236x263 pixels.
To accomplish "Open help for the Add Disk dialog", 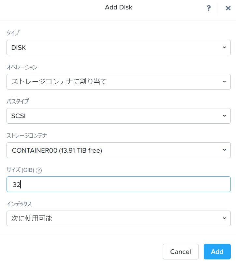I will click(x=209, y=8).
